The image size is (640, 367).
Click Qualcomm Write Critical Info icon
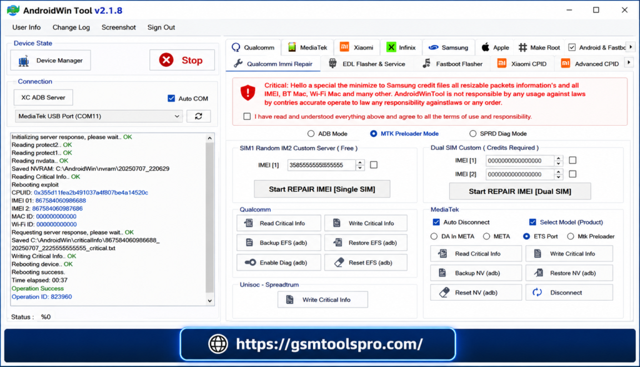pos(337,223)
